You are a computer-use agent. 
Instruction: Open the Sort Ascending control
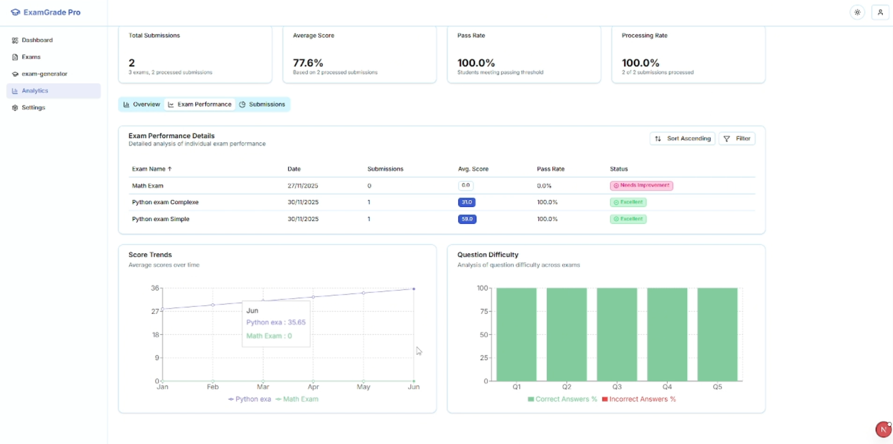tap(682, 138)
